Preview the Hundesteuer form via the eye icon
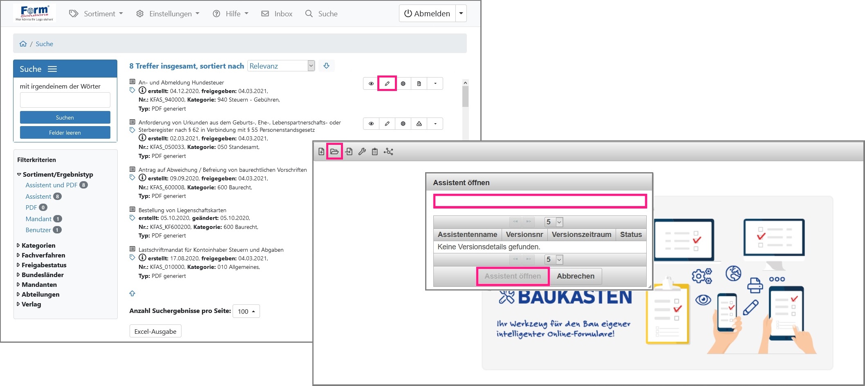The width and height of the screenshot is (865, 386). (371, 84)
